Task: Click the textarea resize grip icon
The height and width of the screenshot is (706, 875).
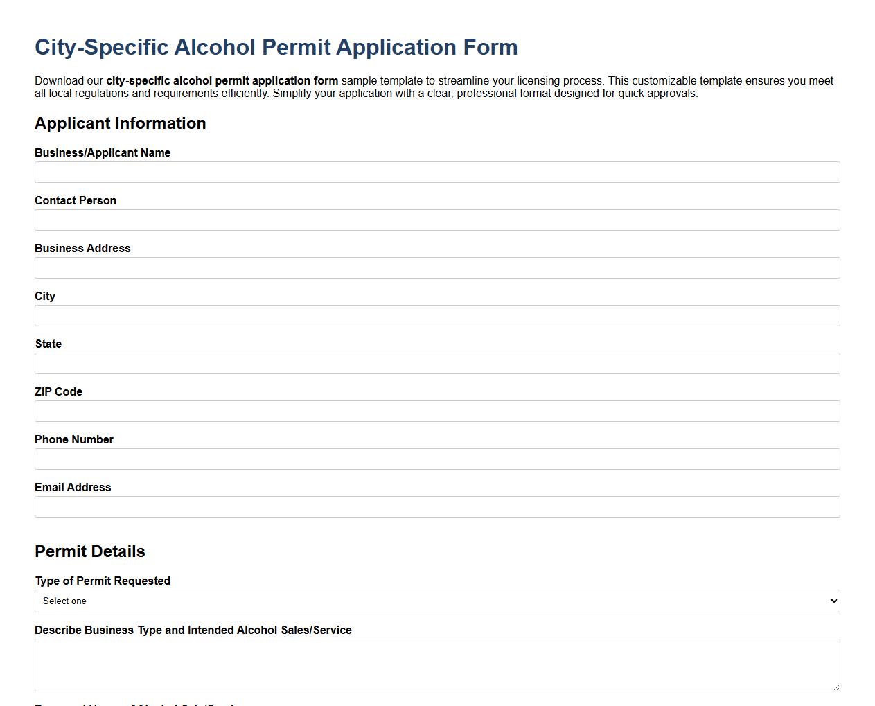Action: coord(836,687)
